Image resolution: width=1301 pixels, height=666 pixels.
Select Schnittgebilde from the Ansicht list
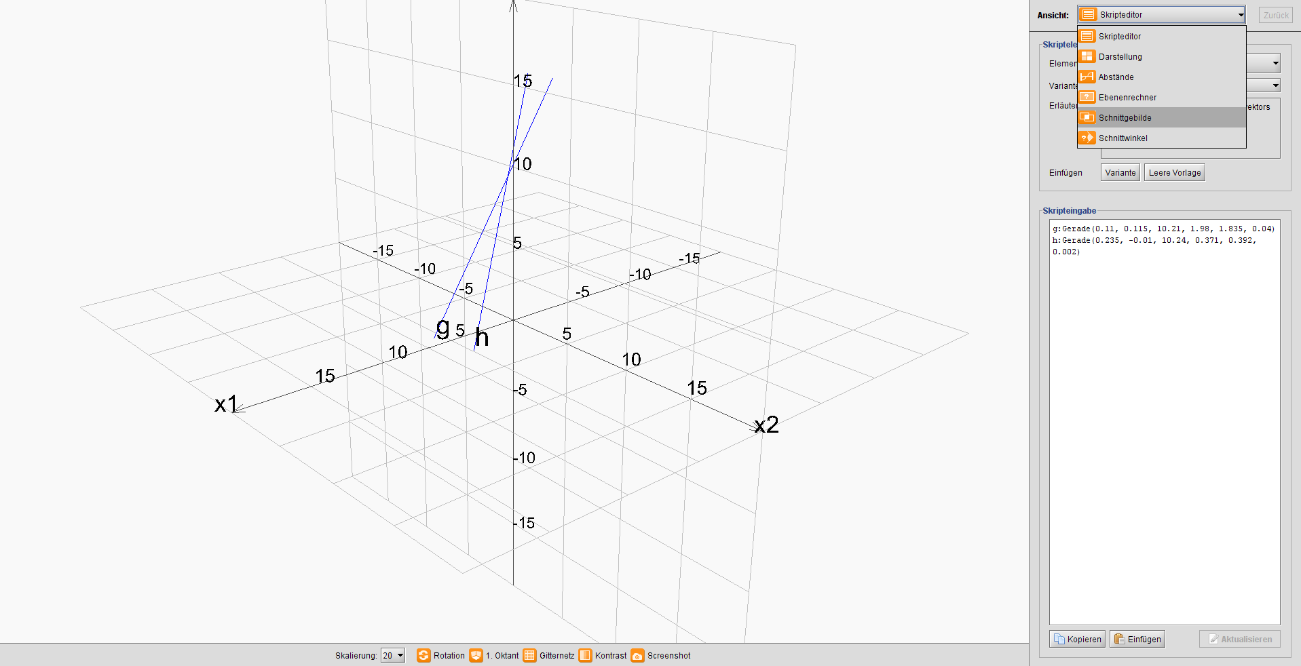click(x=1125, y=118)
